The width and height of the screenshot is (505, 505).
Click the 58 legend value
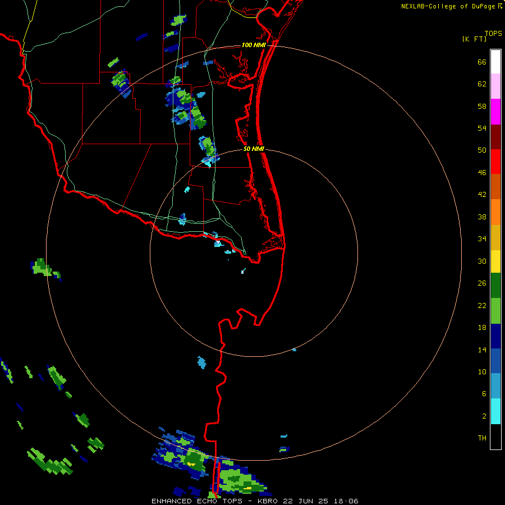pos(482,106)
